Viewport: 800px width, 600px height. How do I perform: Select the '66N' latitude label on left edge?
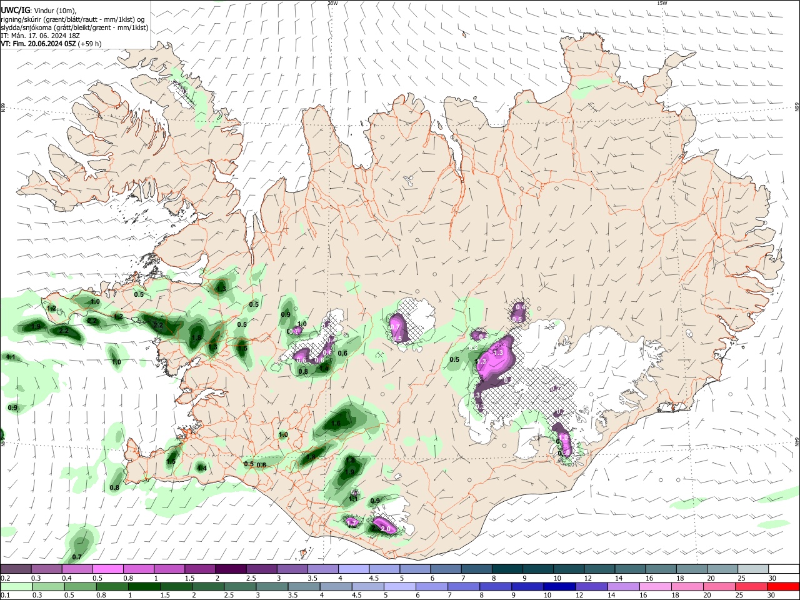pos(3,108)
